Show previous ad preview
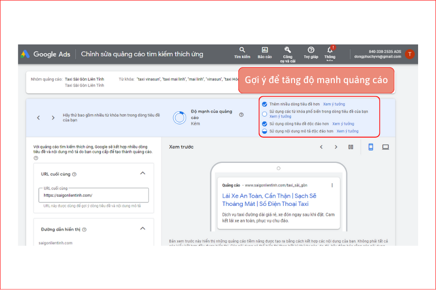The height and width of the screenshot is (290, 436). pos(321,147)
